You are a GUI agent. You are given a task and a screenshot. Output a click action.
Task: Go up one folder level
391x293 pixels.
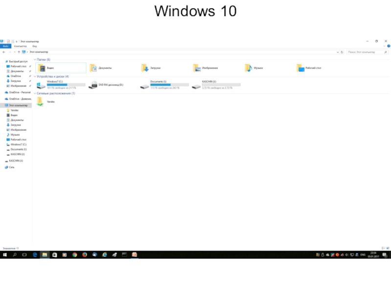click(x=19, y=52)
